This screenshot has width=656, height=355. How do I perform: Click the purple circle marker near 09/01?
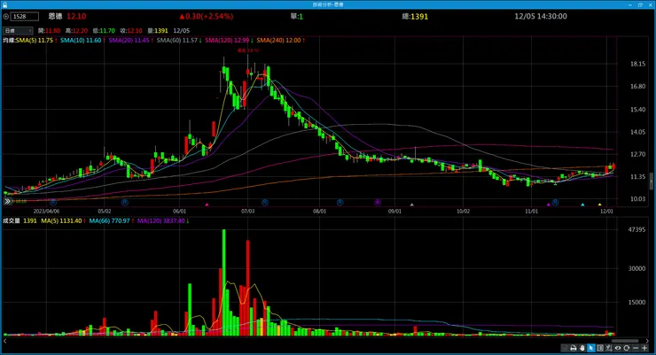378,202
